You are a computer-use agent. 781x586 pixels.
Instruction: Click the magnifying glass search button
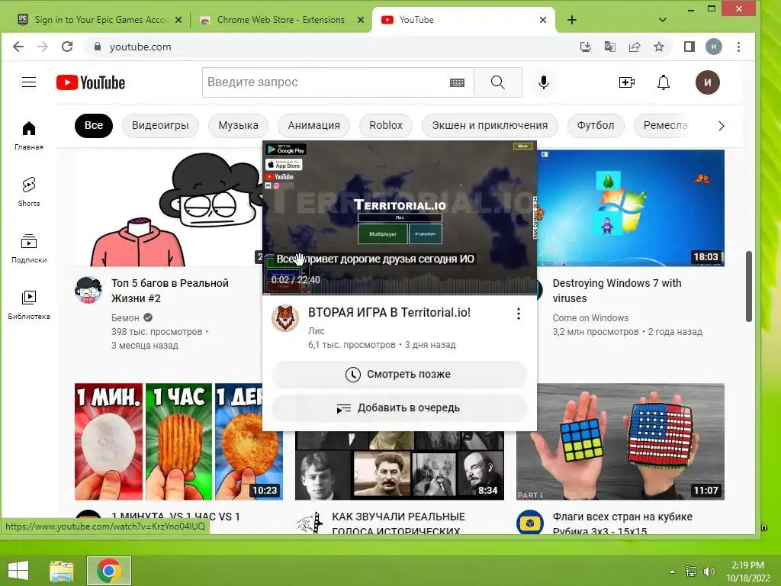pyautogui.click(x=497, y=82)
